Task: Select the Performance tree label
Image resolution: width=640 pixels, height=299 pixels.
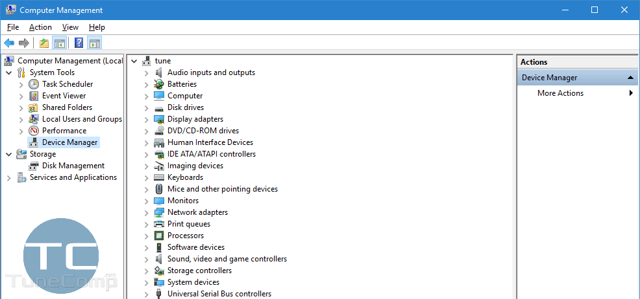Action: point(64,131)
